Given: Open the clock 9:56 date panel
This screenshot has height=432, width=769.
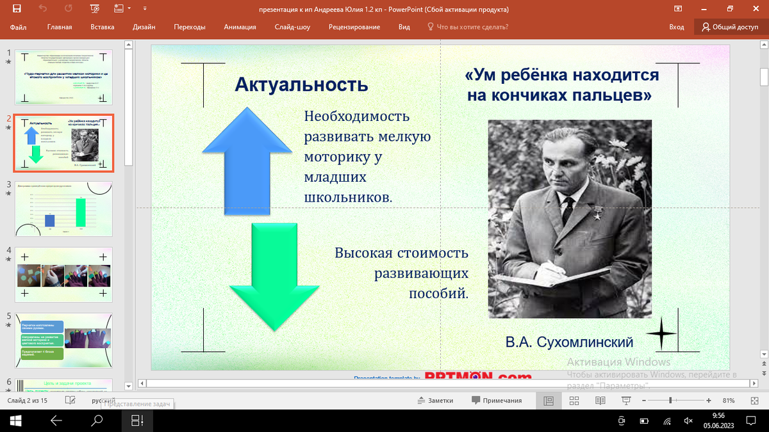Looking at the screenshot, I should click(718, 420).
